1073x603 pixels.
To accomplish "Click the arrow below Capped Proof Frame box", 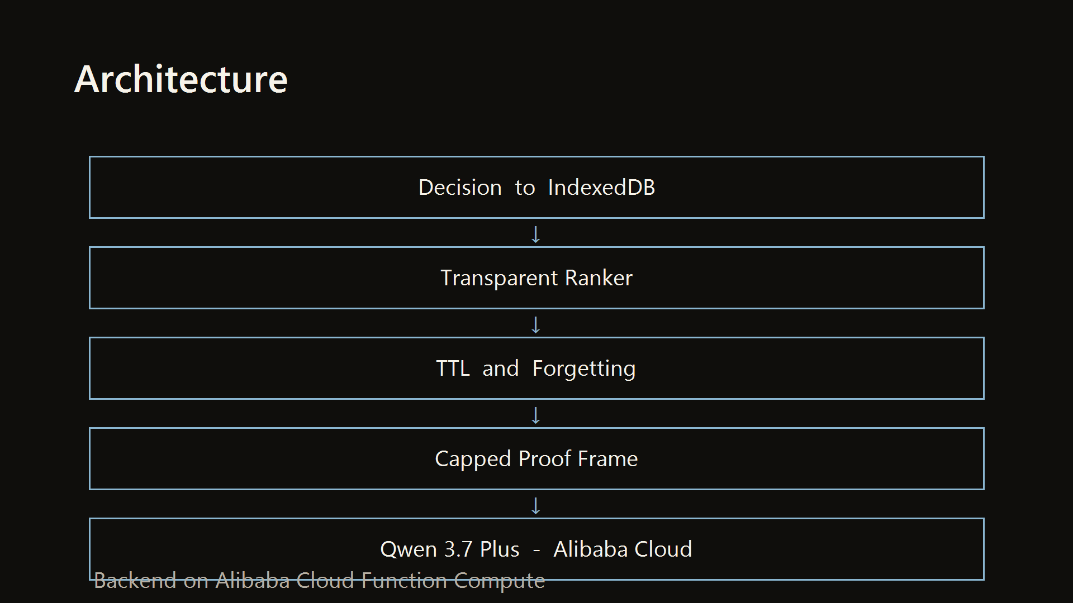I will (x=535, y=506).
